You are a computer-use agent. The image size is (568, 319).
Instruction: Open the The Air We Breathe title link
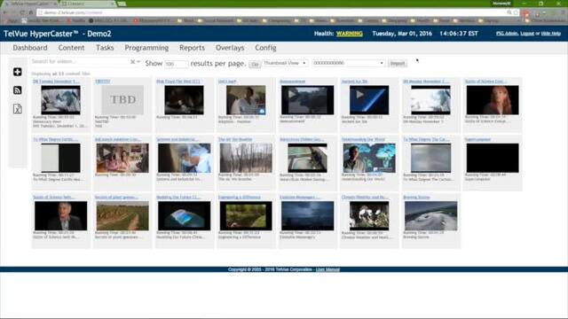(235, 139)
